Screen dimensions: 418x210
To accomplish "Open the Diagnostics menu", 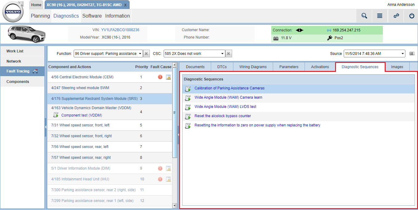I will 66,16.
